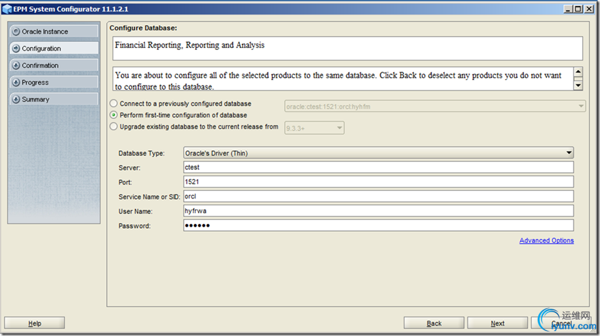Click into the User Name field
This screenshot has height=336, width=600.
click(378, 211)
